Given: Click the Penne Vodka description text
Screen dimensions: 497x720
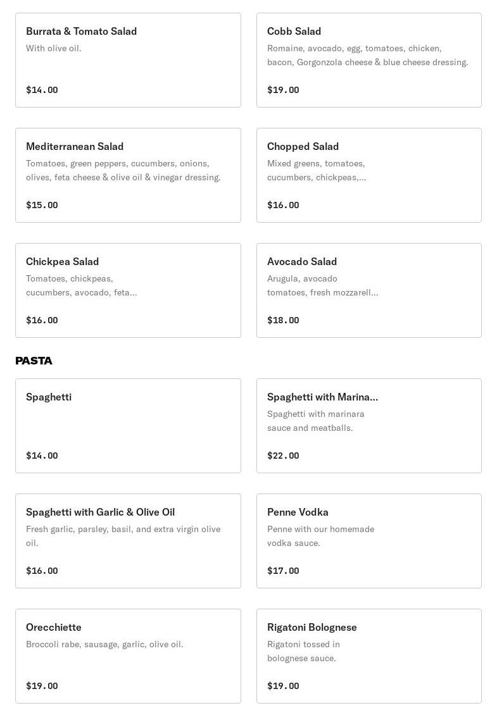Looking at the screenshot, I should coord(320,536).
